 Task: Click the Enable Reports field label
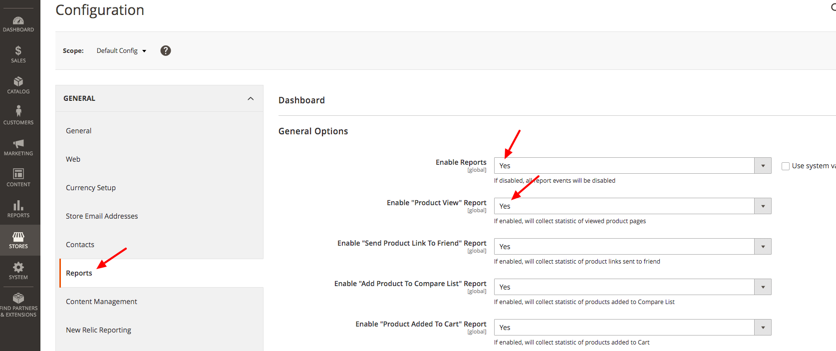click(461, 162)
